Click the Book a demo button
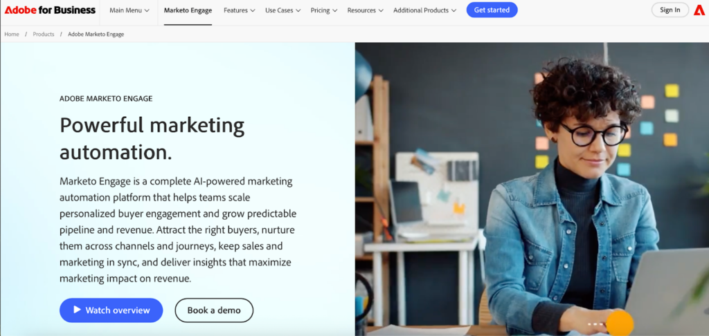Screen dimensions: 709x336 (214, 310)
